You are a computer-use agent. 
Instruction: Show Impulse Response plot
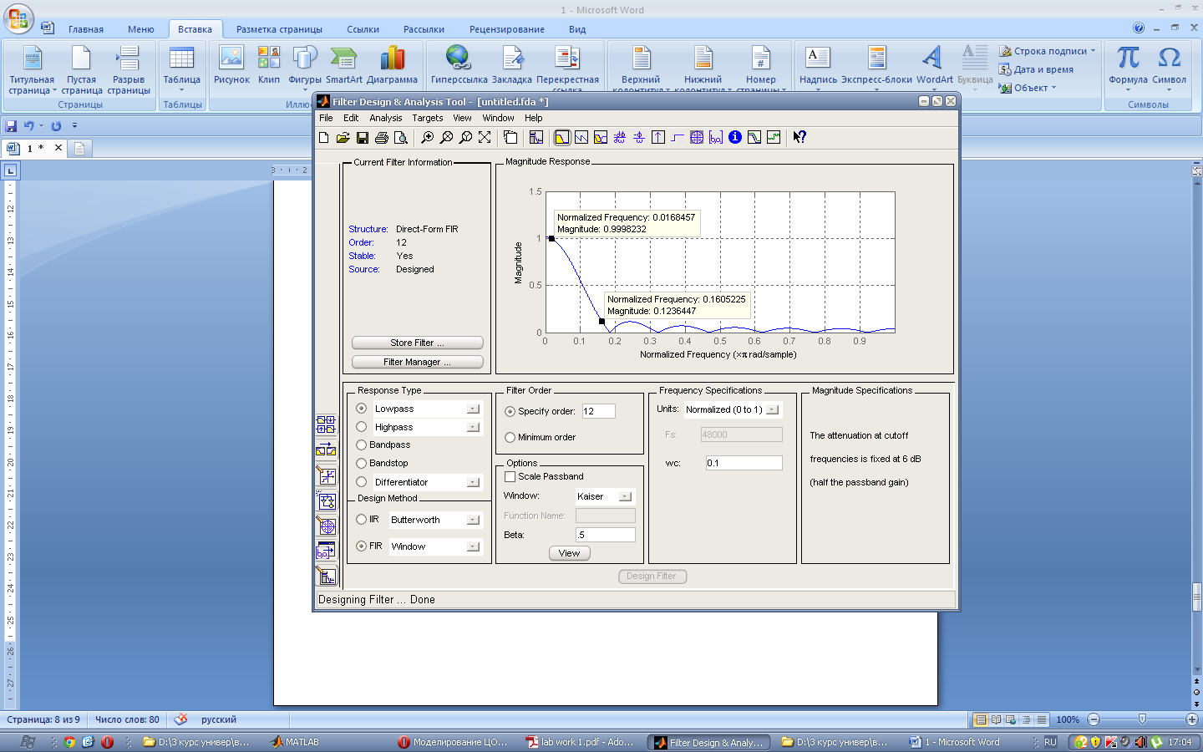click(x=658, y=138)
